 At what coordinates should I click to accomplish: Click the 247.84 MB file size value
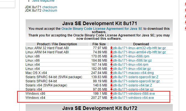point(99,73)
